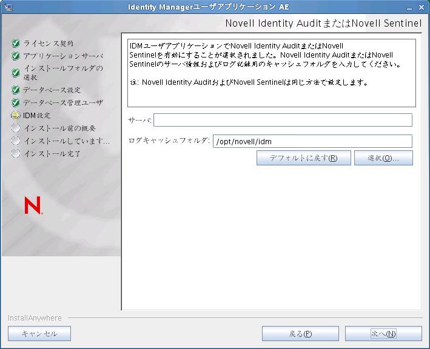Screen dimensions: 430x349
Task: Click the Identity Manager title bar text
Action: click(x=209, y=7)
